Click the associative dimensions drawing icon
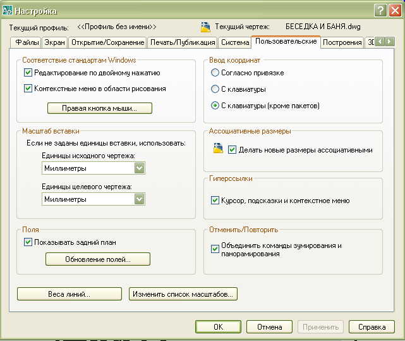405x341 pixels. click(x=219, y=149)
